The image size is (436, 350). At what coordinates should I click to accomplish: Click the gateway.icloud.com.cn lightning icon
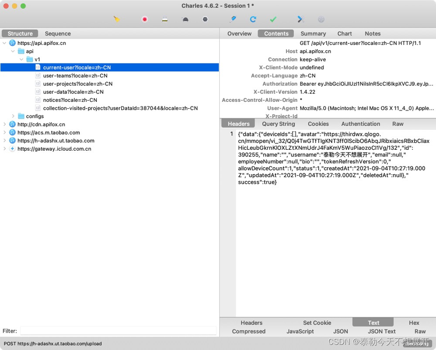pos(12,149)
